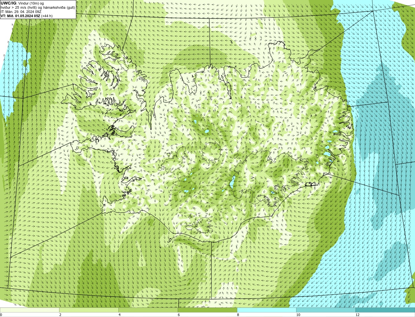Click the "12" tick label under the color scale
Viewport: 415px width, 317px height.
(x=357, y=315)
